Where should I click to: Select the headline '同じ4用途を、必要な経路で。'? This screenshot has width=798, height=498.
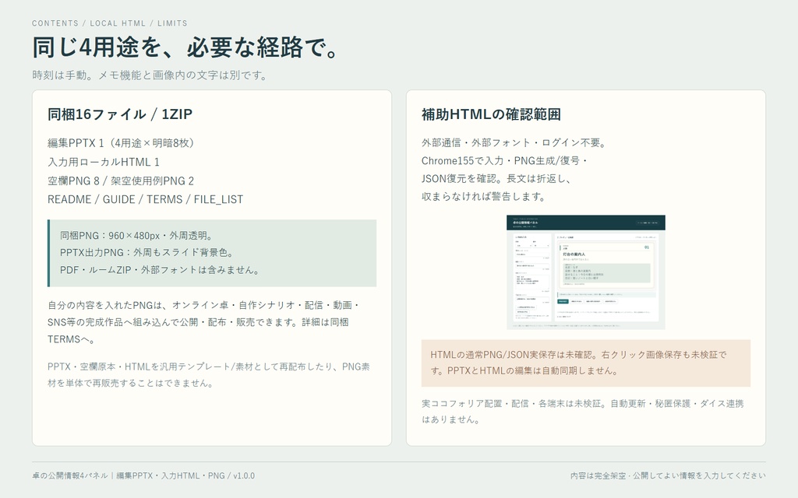[x=185, y=47]
